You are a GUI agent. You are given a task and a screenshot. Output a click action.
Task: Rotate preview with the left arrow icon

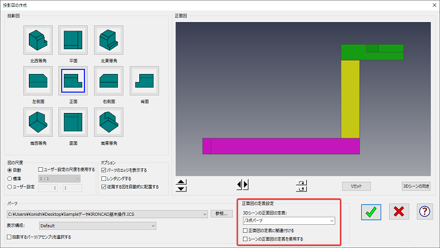tap(240, 185)
